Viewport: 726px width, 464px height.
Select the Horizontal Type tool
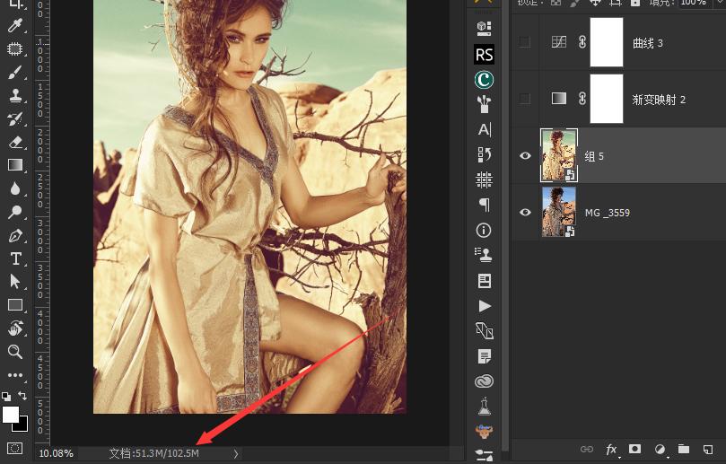coord(15,259)
